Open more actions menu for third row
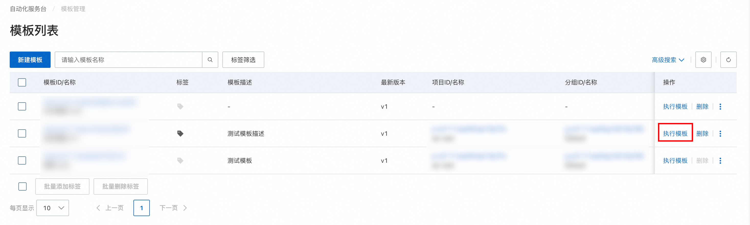Image resolution: width=750 pixels, height=225 pixels. pos(720,161)
